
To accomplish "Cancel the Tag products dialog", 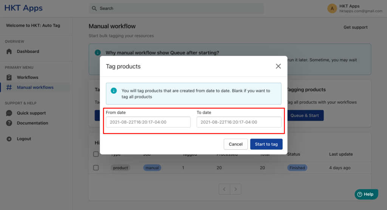I will [236, 144].
